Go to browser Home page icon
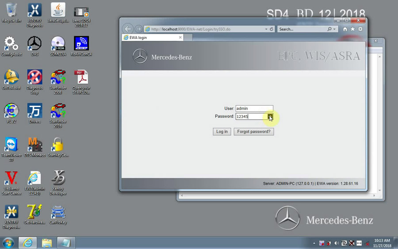 click(345, 29)
